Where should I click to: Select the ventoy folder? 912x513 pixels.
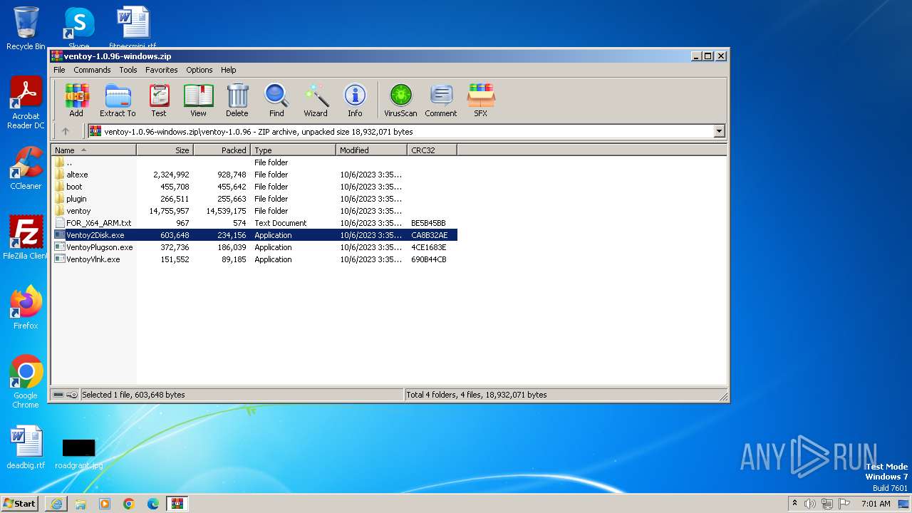254,211
